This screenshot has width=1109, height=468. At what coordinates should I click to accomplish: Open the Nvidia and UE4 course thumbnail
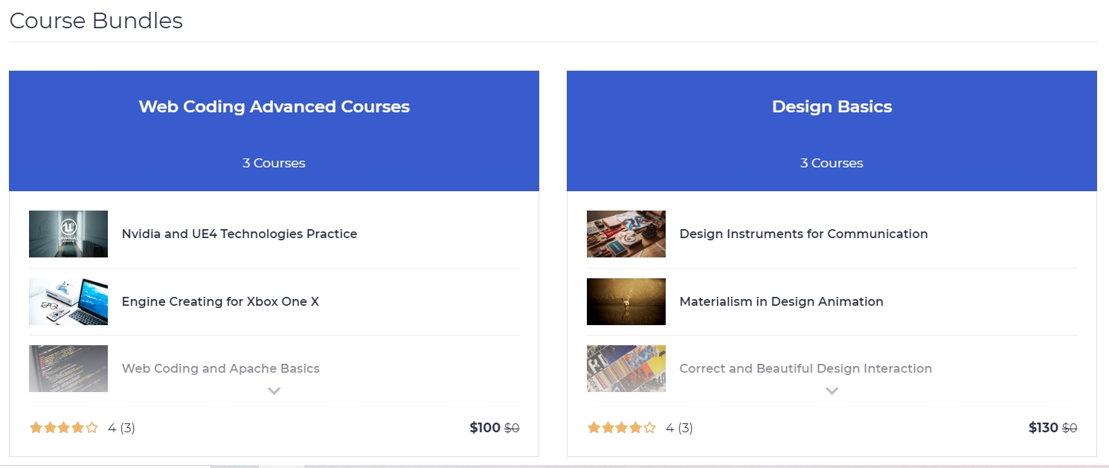click(x=68, y=234)
